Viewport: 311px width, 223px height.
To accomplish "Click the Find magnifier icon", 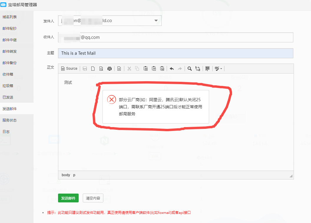I will click(190, 69).
